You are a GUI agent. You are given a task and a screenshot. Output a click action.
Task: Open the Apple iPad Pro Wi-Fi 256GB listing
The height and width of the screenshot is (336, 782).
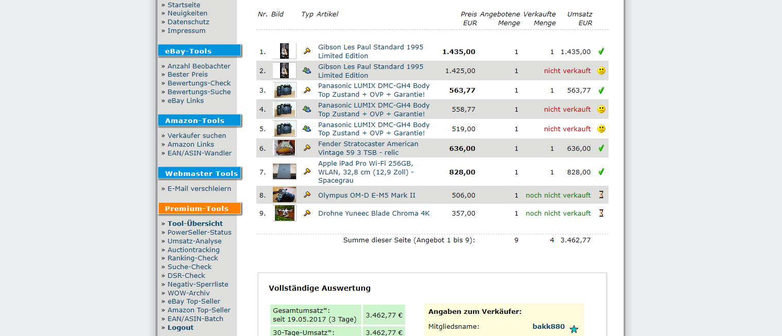tap(366, 172)
